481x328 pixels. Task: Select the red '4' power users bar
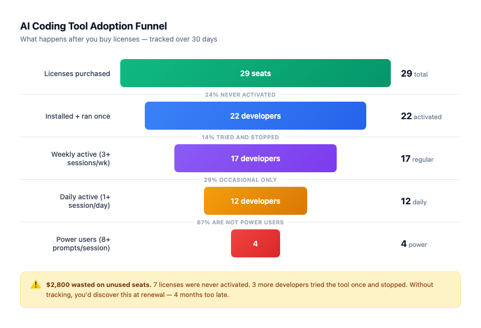(x=255, y=243)
